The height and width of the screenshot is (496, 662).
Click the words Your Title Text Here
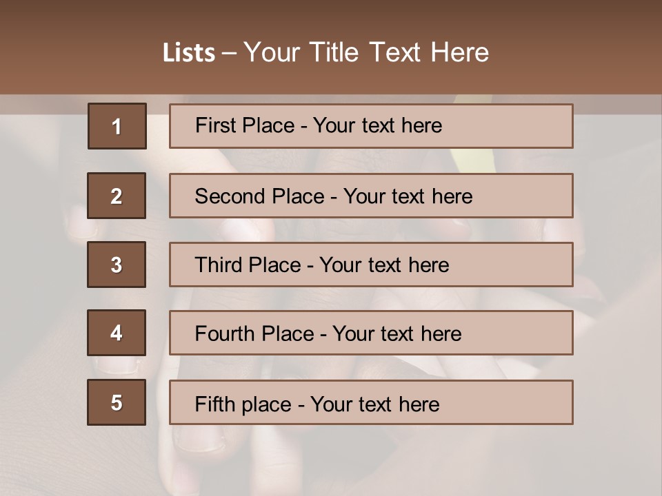pyautogui.click(x=366, y=52)
